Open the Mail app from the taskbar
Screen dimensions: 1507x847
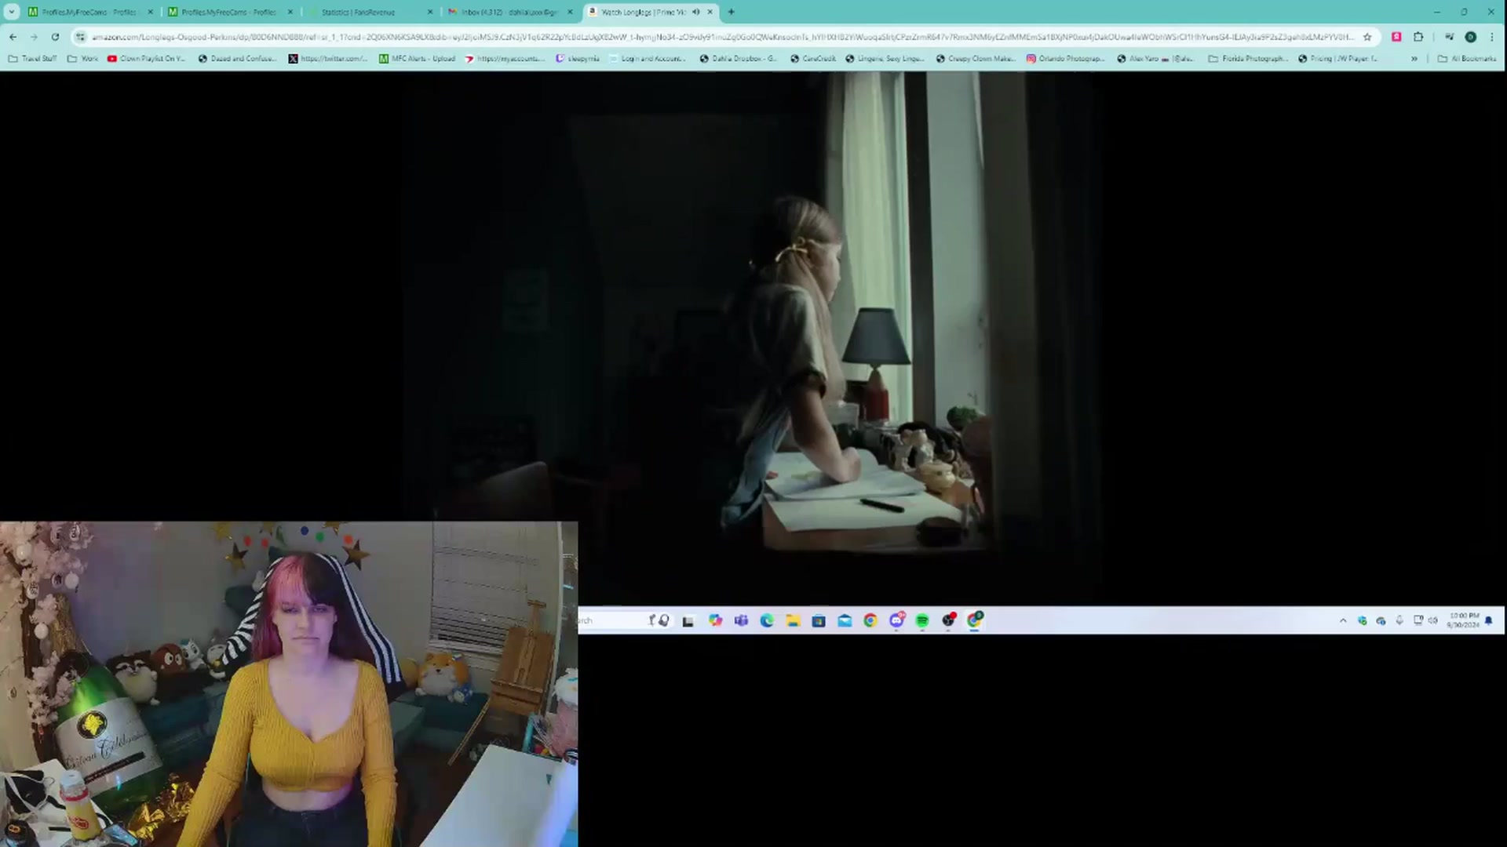tap(845, 620)
